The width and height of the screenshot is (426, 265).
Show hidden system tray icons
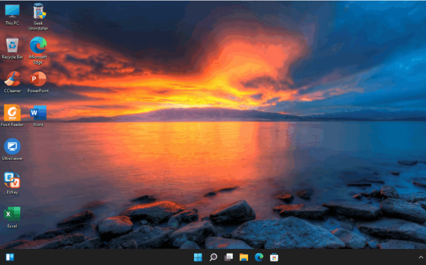tap(421, 257)
